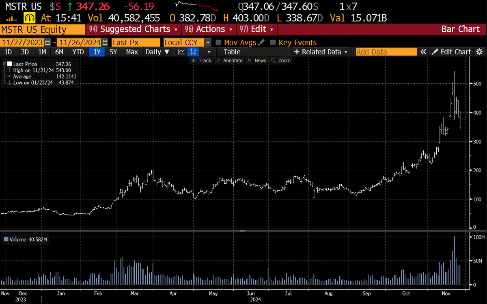Open the end date calendar picker
The height and width of the screenshot is (304, 487).
point(105,43)
